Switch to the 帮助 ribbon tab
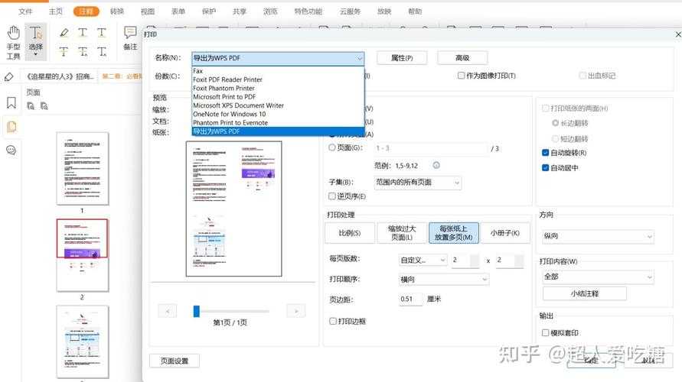This screenshot has height=382, width=682. tap(415, 11)
